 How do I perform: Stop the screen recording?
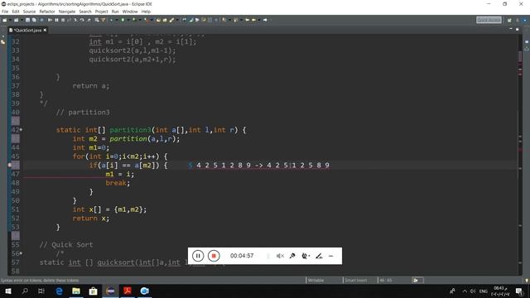coord(214,256)
